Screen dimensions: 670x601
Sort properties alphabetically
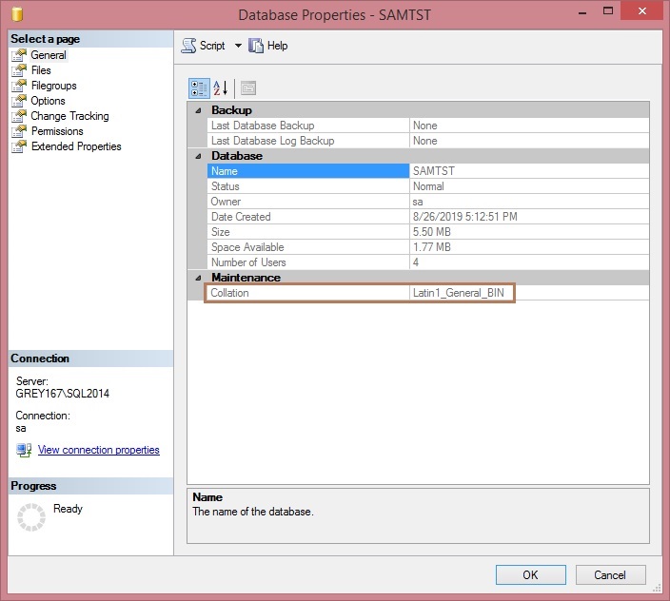pyautogui.click(x=221, y=88)
